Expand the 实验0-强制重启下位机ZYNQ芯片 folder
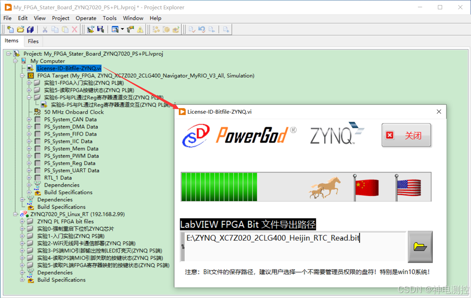This screenshot has width=471, height=298. pyautogui.click(x=22, y=229)
